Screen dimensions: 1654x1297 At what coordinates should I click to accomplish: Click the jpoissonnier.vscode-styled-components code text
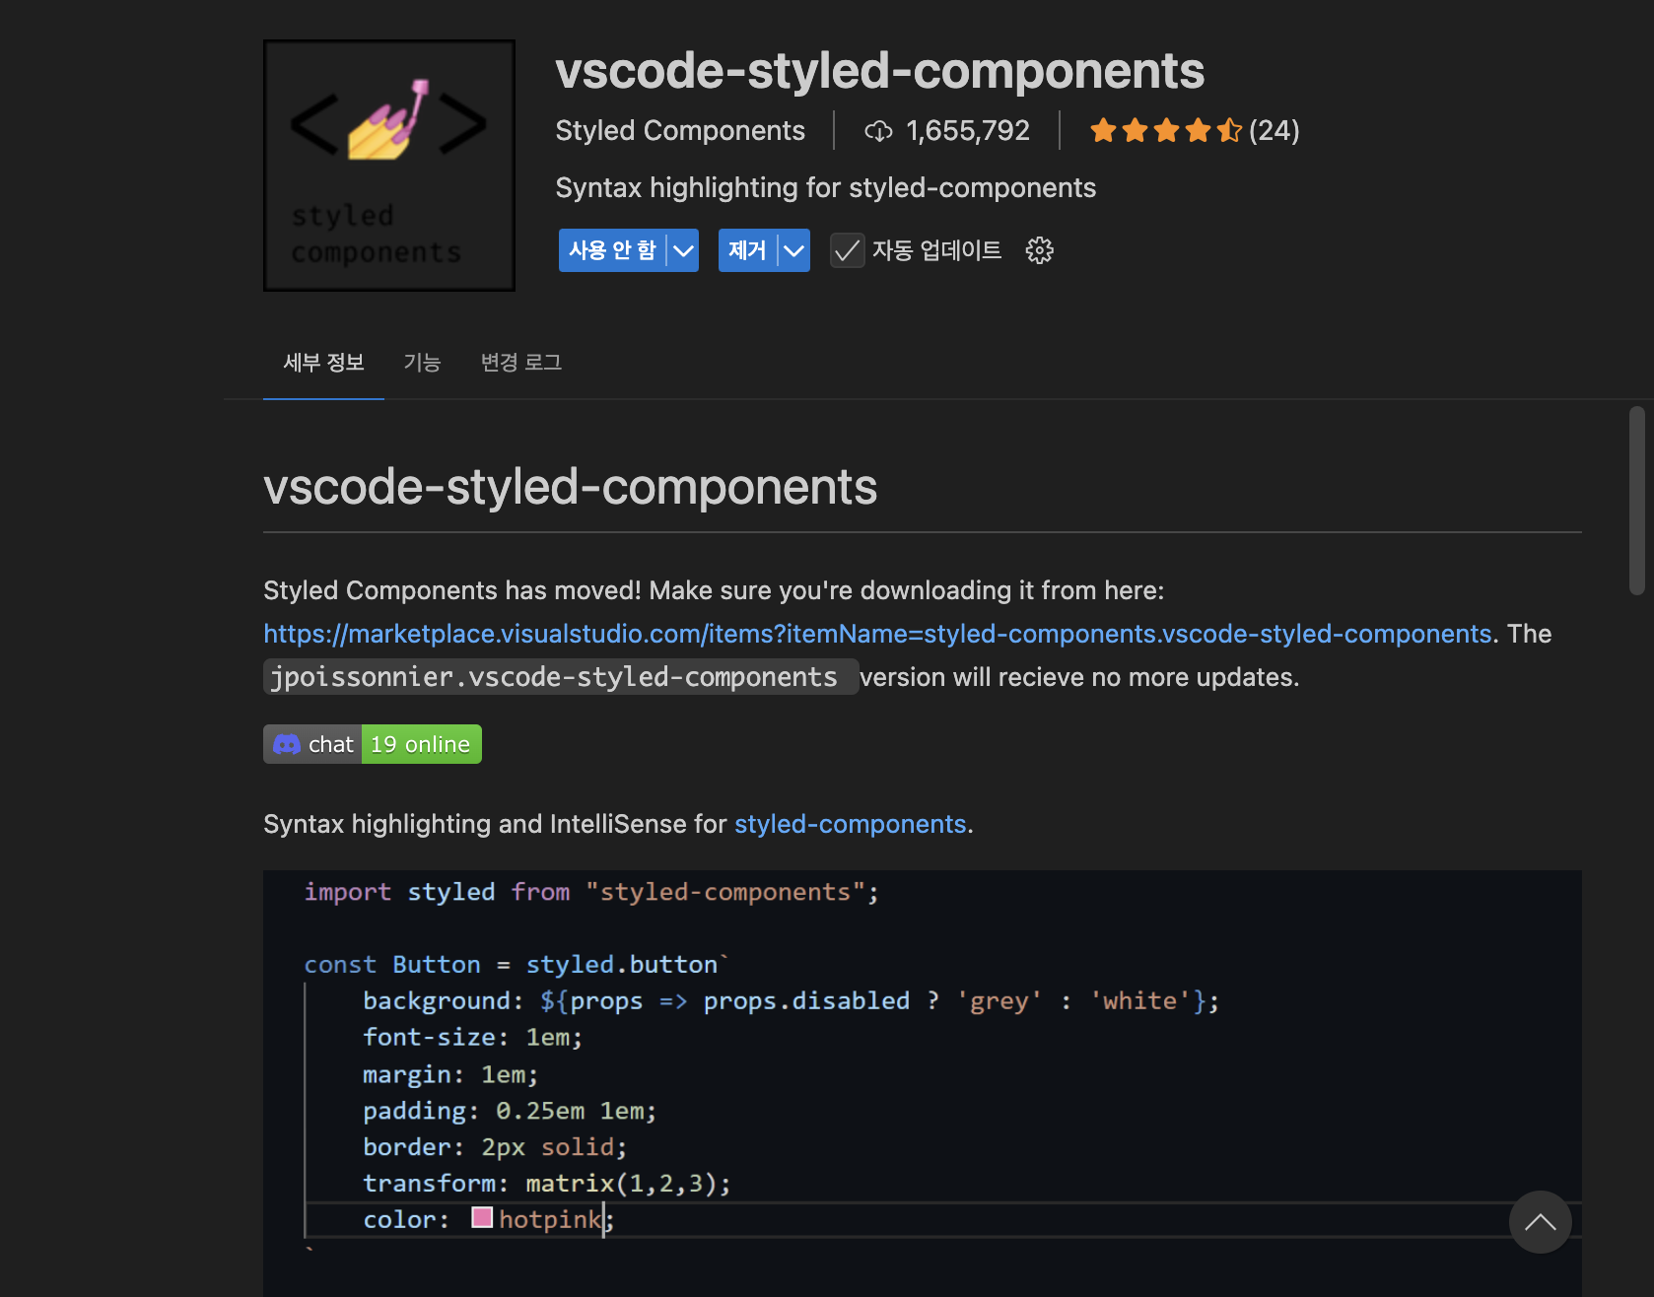(561, 677)
